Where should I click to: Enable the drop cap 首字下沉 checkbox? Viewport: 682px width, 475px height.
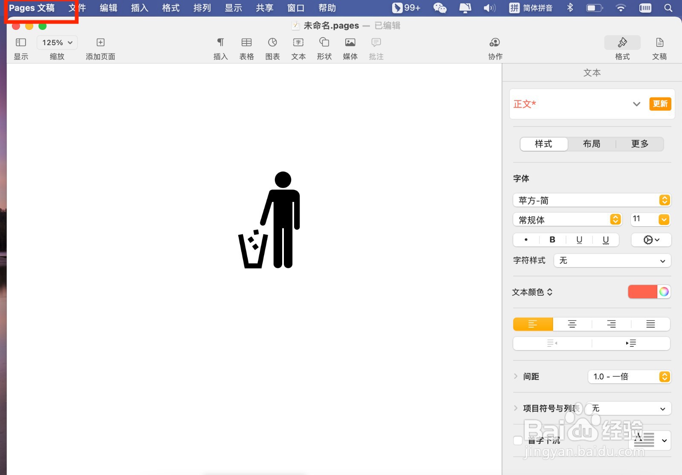[518, 440]
